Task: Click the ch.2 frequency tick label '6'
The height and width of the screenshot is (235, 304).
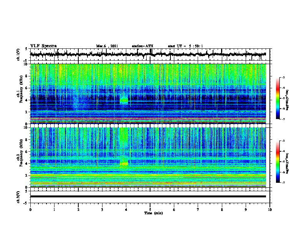Action: (27, 152)
